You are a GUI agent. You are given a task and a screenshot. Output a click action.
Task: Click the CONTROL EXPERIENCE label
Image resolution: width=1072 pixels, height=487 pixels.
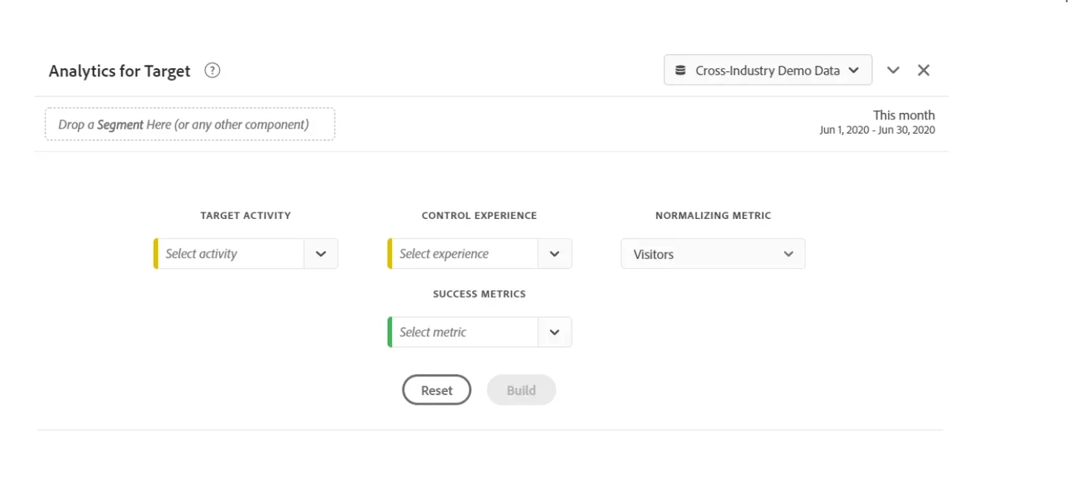click(479, 216)
